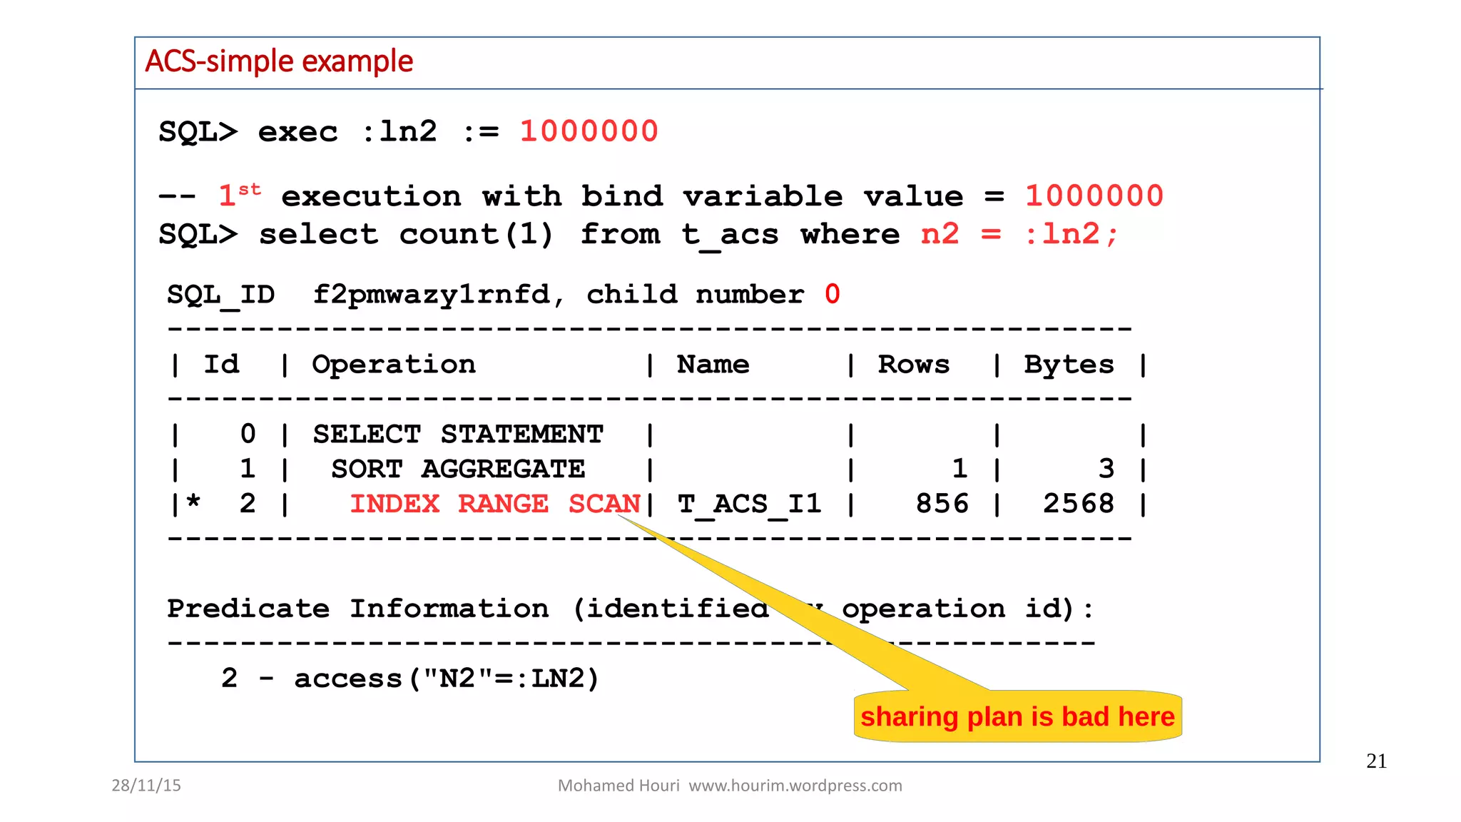Open the www.hourim.wordpress.com footer link
This screenshot has height=822, width=1461.
click(x=795, y=786)
